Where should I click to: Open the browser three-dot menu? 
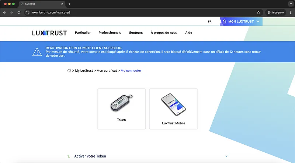click(x=291, y=13)
